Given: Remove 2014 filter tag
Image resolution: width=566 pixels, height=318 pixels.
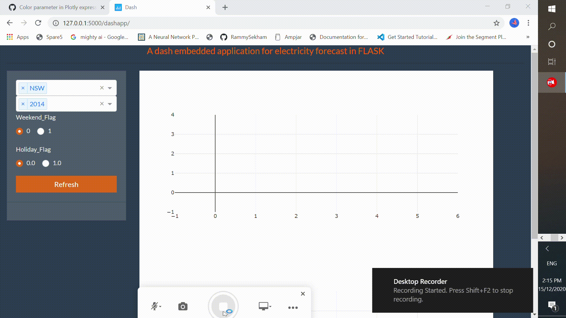Looking at the screenshot, I should pyautogui.click(x=22, y=104).
